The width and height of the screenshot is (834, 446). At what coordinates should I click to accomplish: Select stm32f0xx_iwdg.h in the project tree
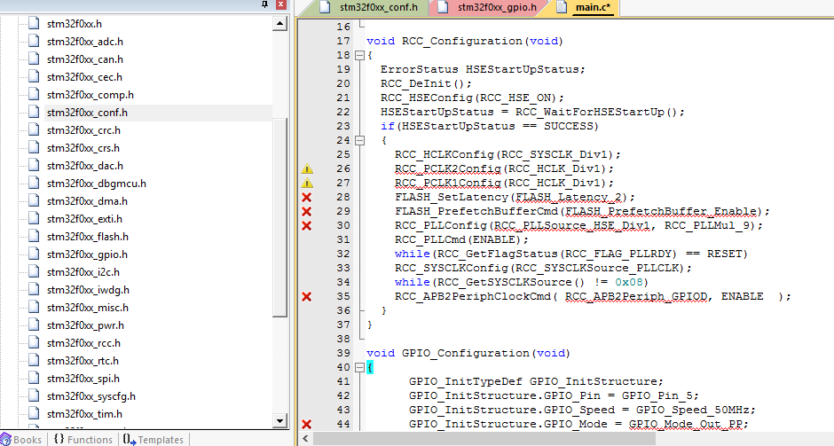point(89,289)
